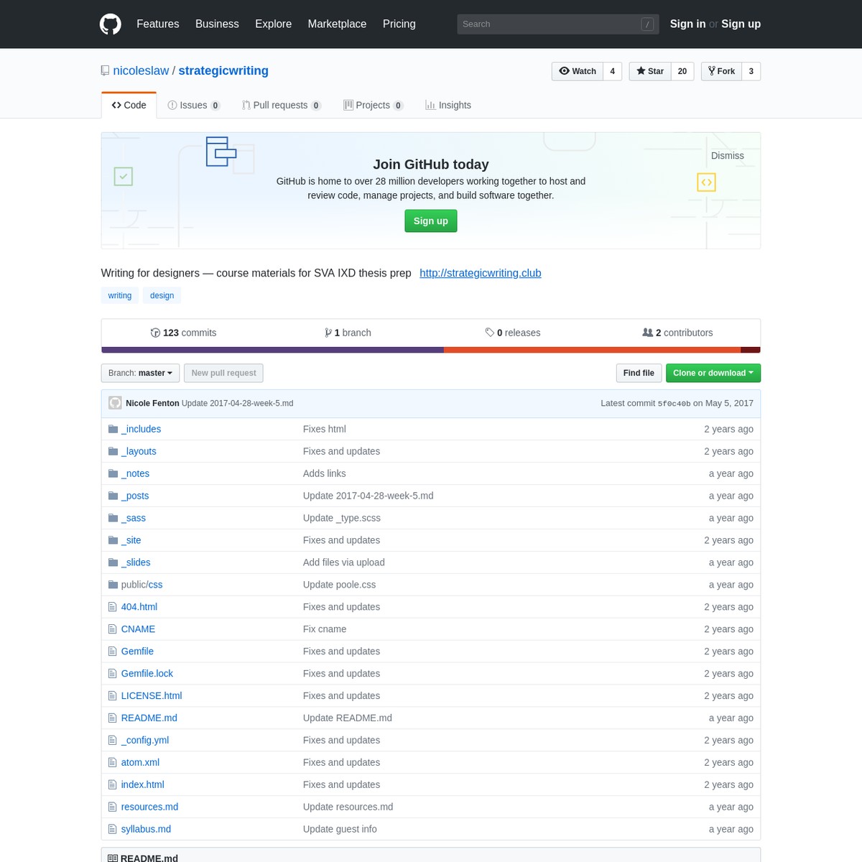Screen dimensions: 862x862
Task: Click the repository book icon beside nicoleslaw
Action: tap(106, 70)
